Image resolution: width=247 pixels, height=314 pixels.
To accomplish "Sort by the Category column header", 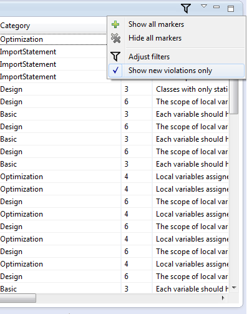I will click(x=53, y=26).
